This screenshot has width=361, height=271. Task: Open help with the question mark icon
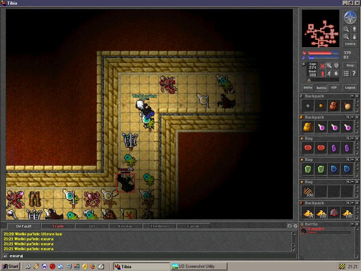click(x=354, y=73)
